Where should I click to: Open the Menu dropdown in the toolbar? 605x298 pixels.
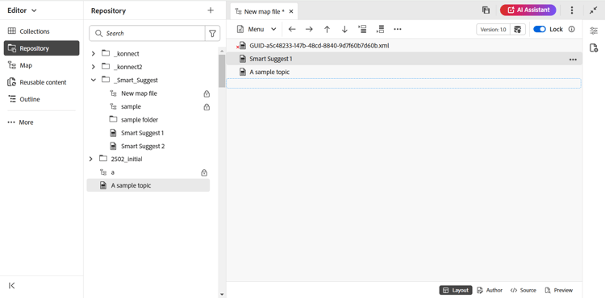tap(257, 29)
